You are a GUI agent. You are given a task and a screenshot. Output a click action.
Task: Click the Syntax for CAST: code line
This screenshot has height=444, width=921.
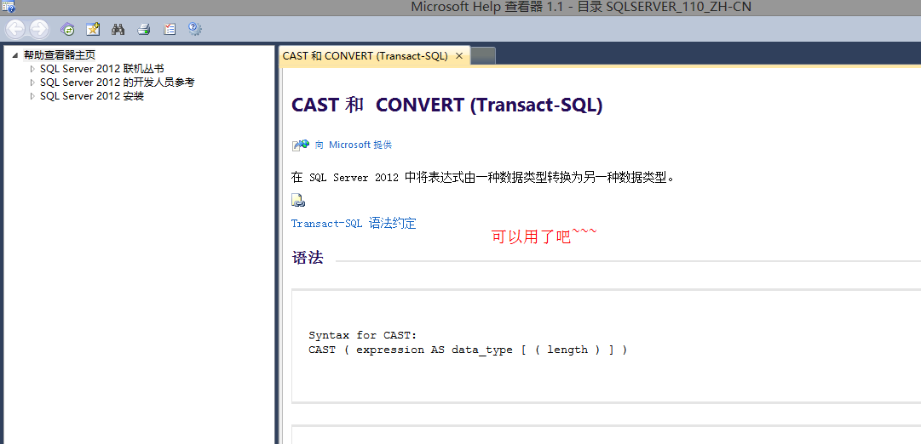tap(362, 335)
